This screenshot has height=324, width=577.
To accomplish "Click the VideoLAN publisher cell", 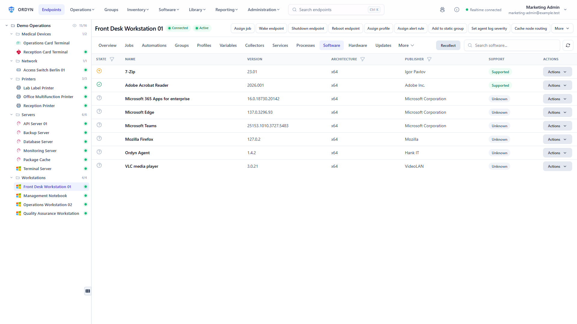I will (414, 166).
